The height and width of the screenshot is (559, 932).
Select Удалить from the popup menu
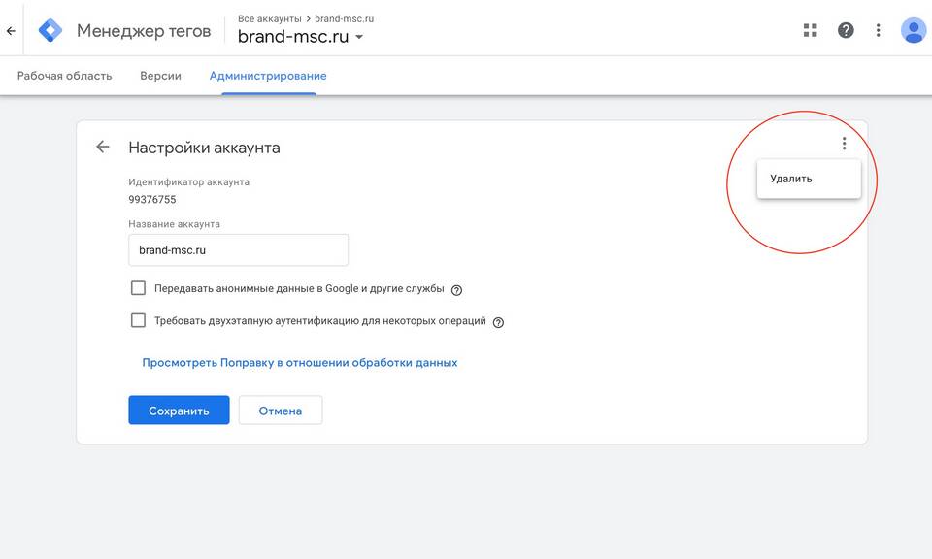[791, 179]
